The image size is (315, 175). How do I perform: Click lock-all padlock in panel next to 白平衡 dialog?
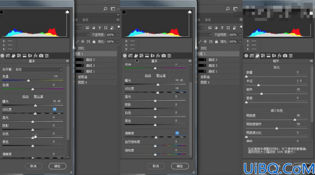tap(94, 42)
